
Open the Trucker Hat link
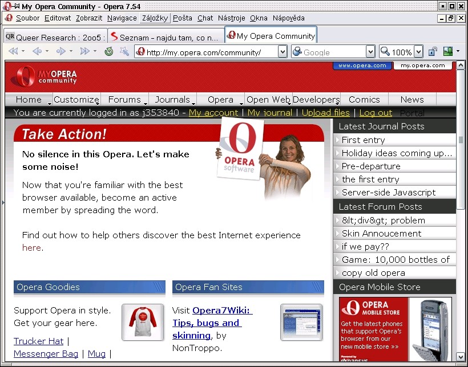[38, 341]
